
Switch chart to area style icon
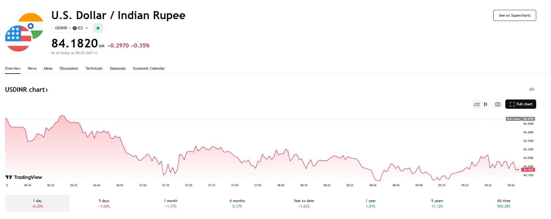tap(477, 104)
